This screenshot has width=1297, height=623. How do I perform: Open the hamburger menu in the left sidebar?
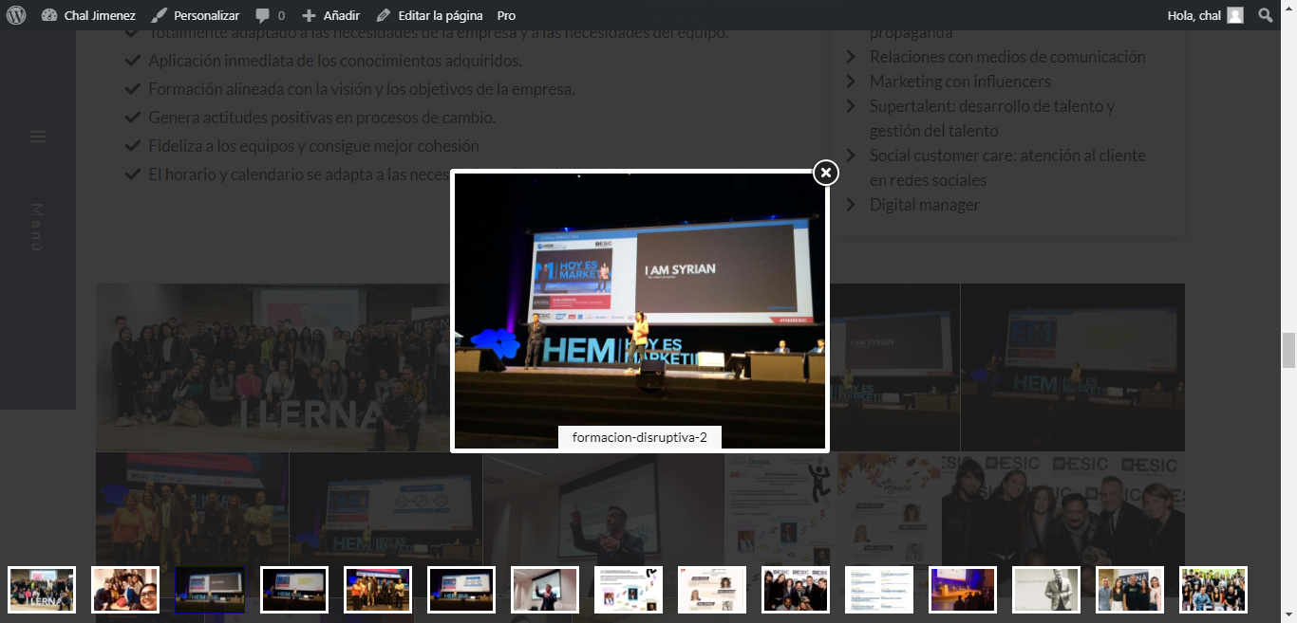(38, 137)
